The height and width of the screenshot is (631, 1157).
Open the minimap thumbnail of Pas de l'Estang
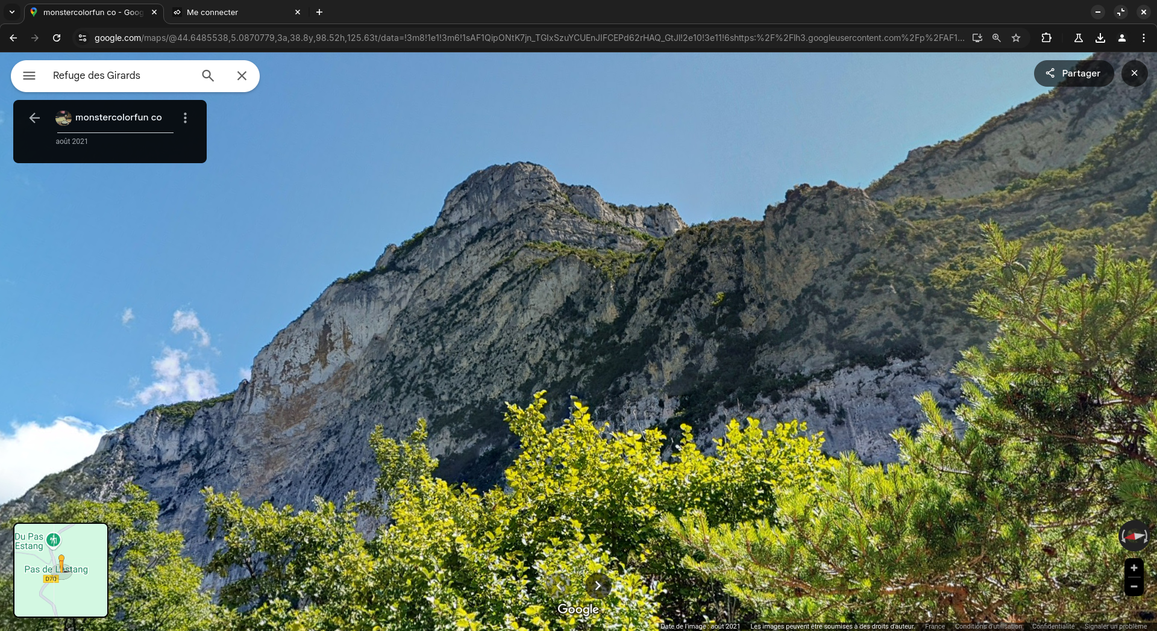[x=61, y=570]
